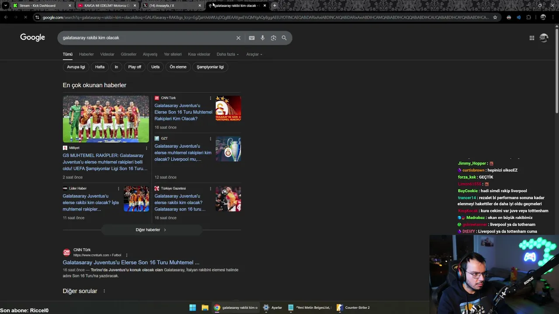Open the browser extensions puzzle icon

[x=528, y=17]
